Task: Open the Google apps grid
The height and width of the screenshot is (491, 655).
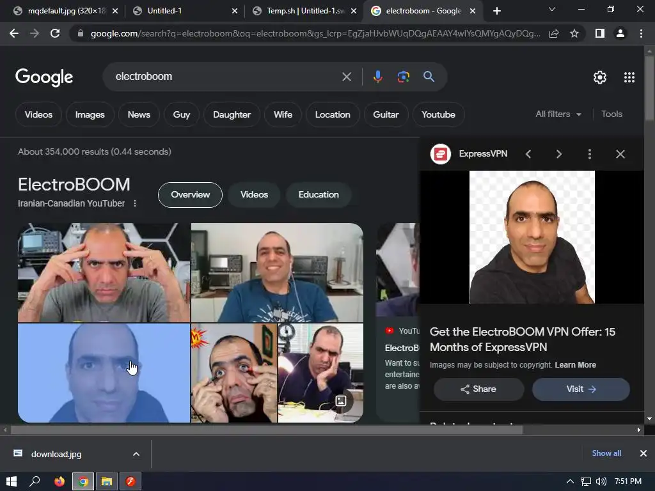Action: click(x=629, y=77)
